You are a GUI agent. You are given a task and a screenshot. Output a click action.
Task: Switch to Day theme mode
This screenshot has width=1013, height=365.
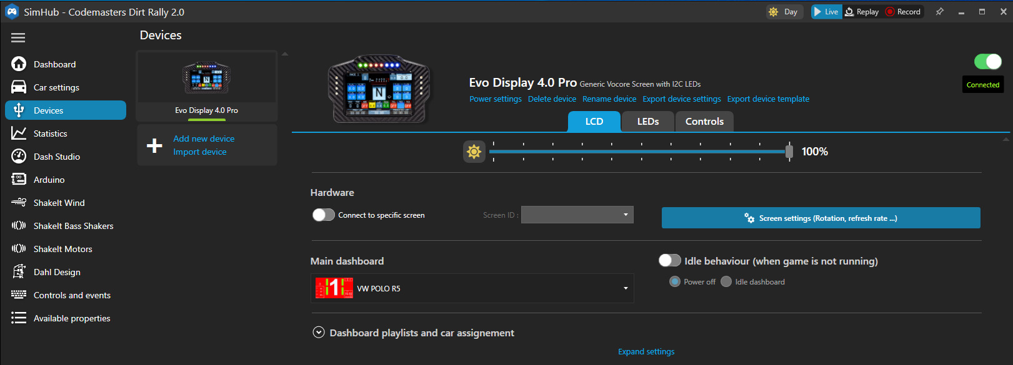tap(784, 12)
